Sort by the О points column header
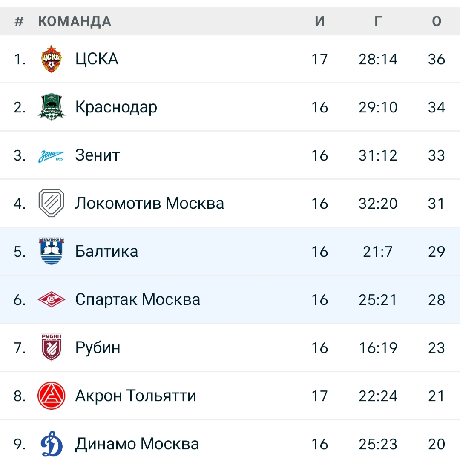 (437, 21)
